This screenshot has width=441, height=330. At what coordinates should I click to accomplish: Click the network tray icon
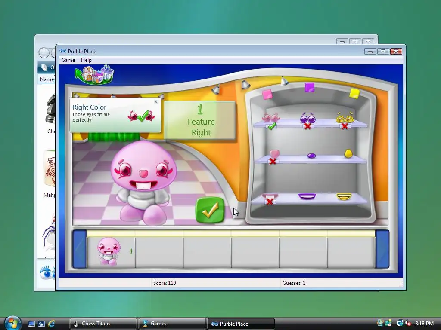click(x=399, y=323)
